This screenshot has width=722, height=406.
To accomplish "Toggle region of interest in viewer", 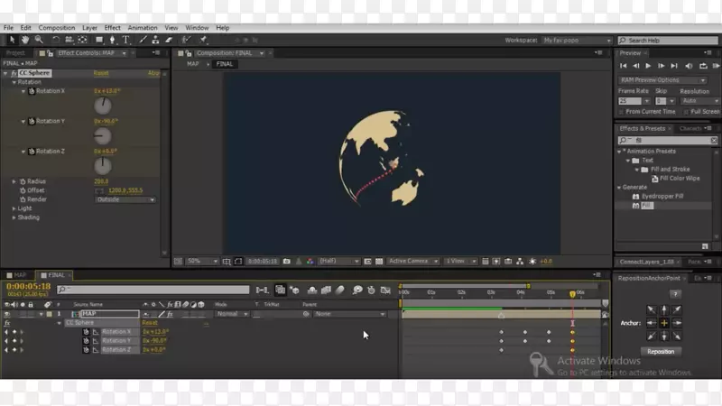I will (x=367, y=261).
